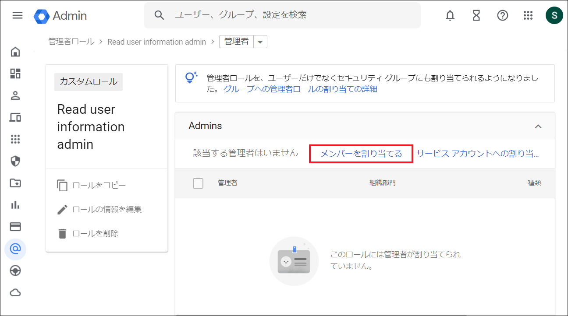Click メンバーを割り当てる link
Image resolution: width=568 pixels, height=316 pixels.
click(361, 154)
